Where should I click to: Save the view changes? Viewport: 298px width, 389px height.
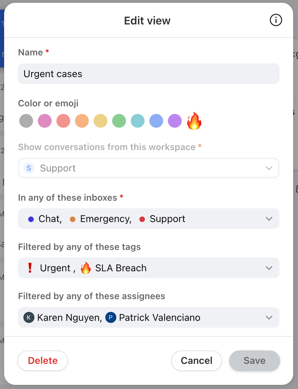tap(255, 360)
